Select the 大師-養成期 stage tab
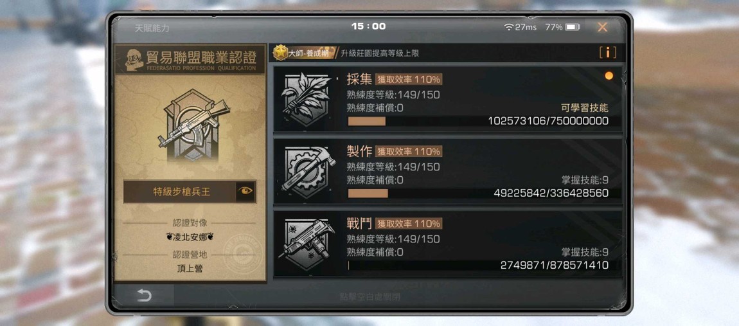The height and width of the screenshot is (326, 739). (305, 53)
